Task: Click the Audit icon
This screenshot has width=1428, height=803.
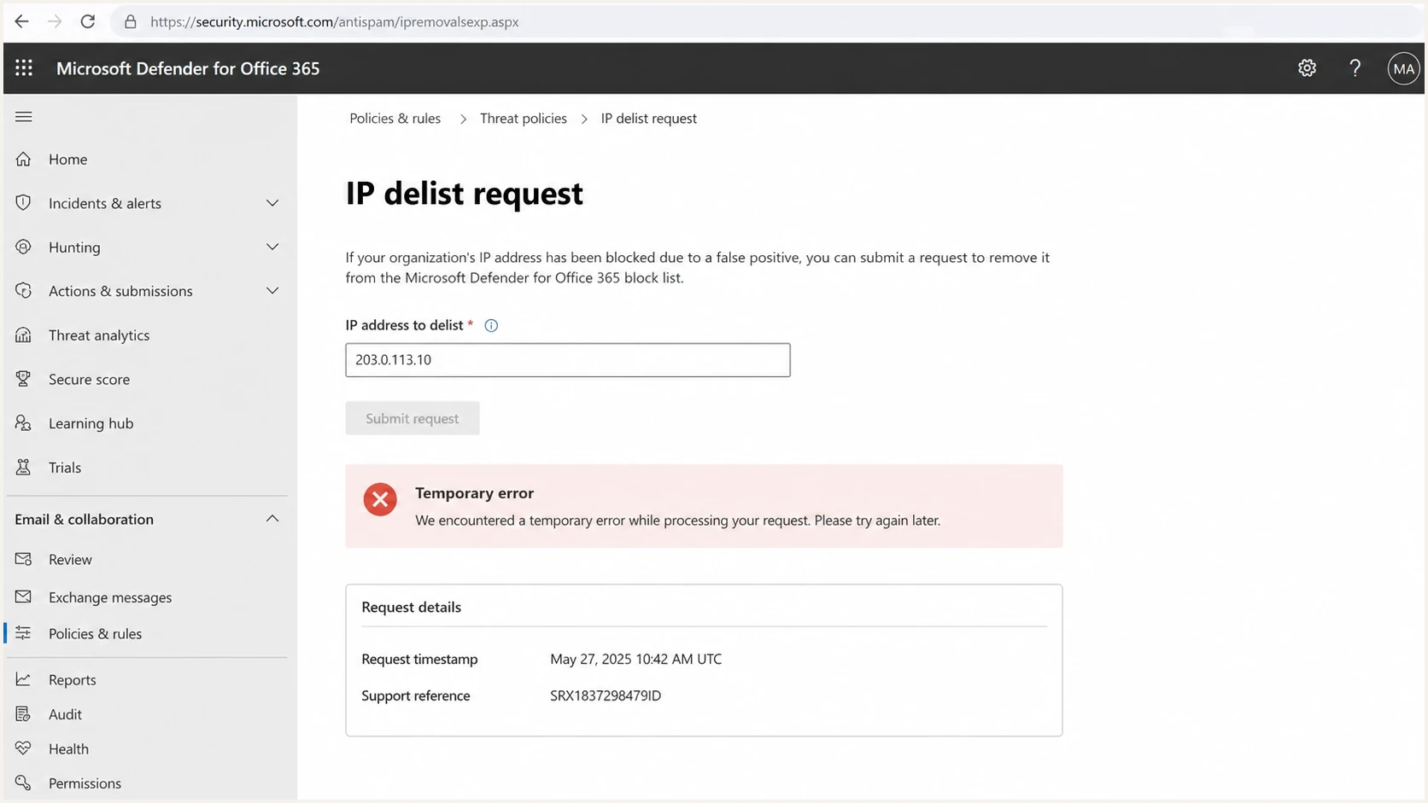Action: (x=24, y=714)
